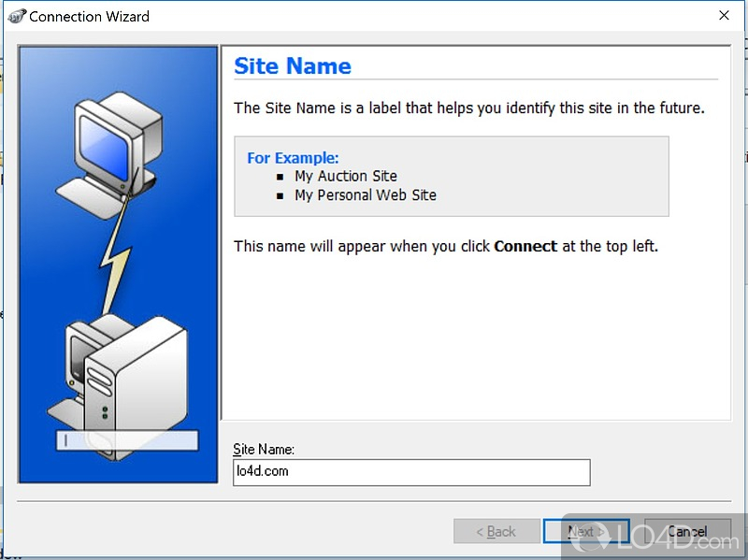Viewport: 748px width, 560px height.
Task: Close the Connection Wizard window
Action: tap(724, 15)
